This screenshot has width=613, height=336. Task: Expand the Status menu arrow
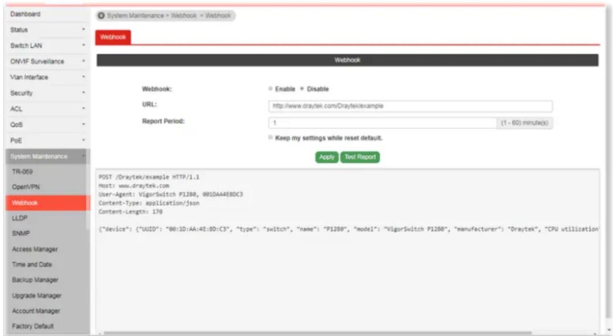[83, 30]
